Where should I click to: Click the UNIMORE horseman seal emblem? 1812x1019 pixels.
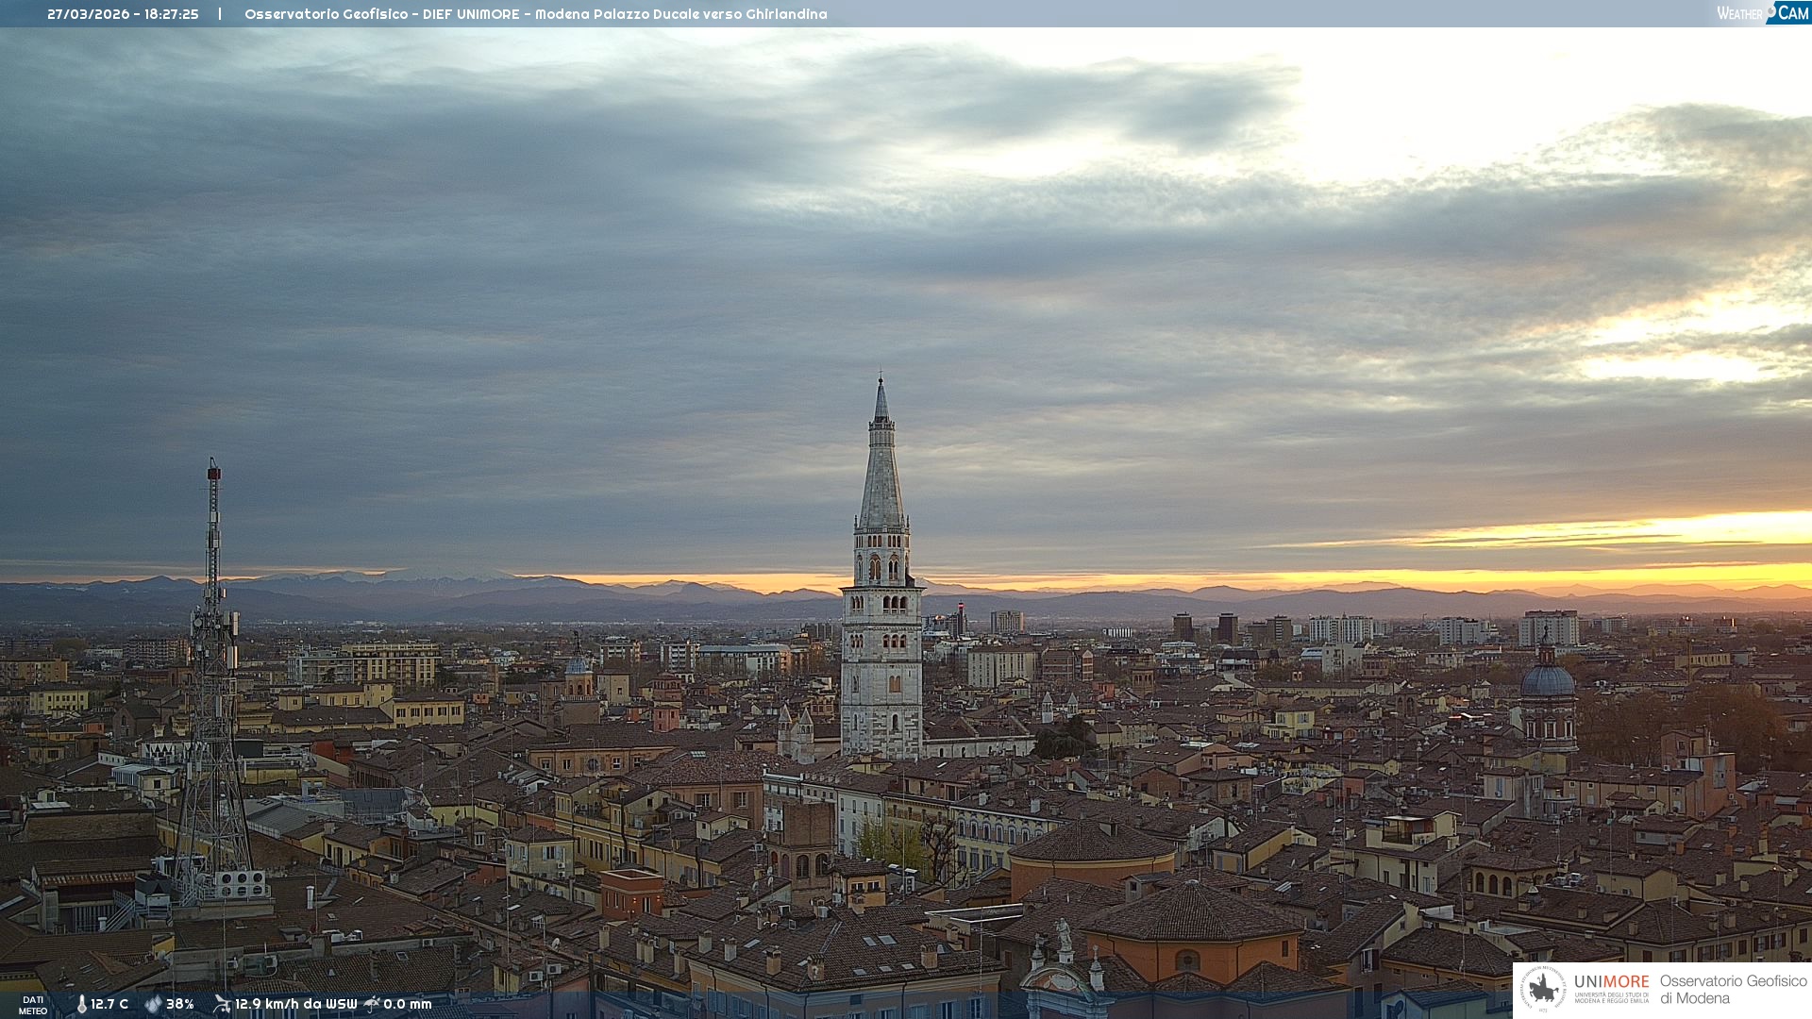[1543, 990]
